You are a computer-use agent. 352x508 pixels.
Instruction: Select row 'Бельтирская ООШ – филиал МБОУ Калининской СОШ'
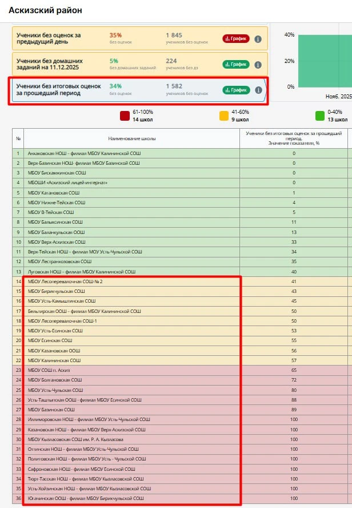click(180, 311)
